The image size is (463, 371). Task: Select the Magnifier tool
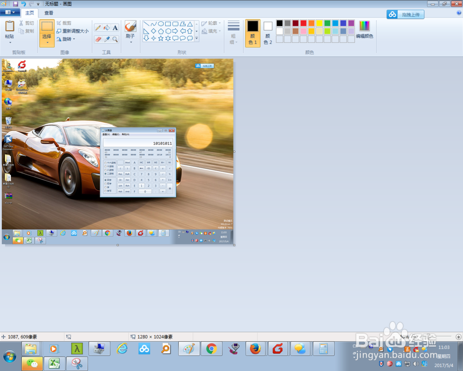pos(115,39)
